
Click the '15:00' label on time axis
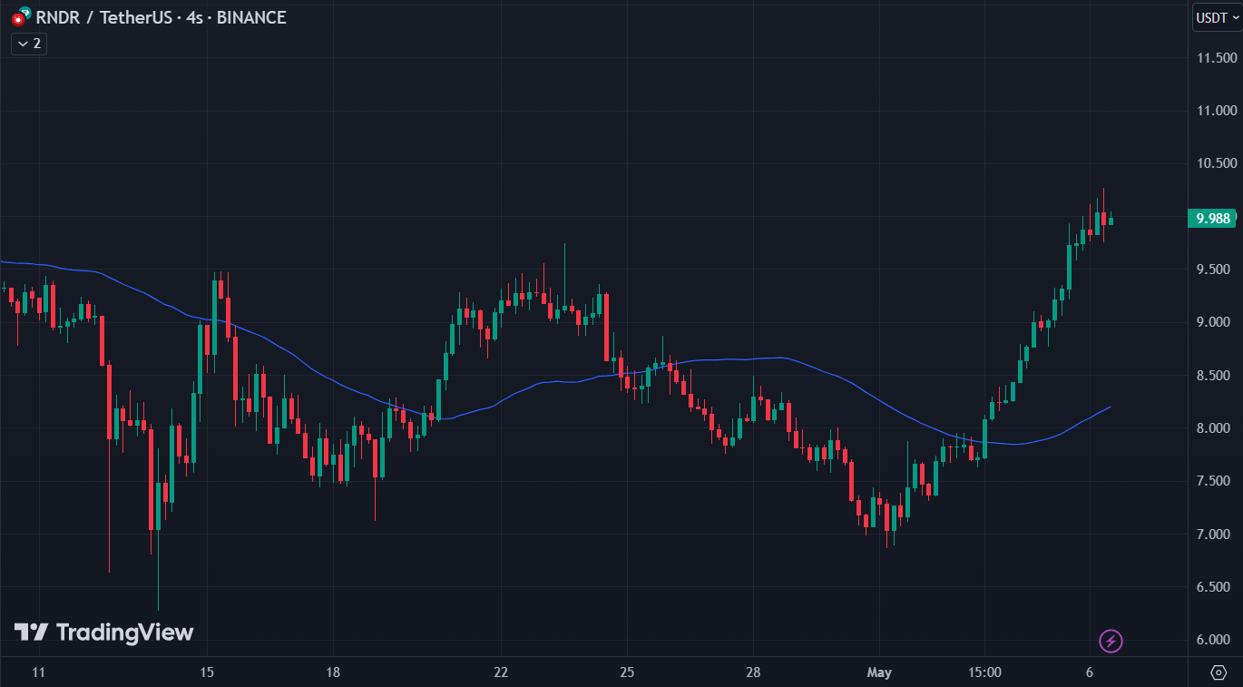tap(984, 672)
